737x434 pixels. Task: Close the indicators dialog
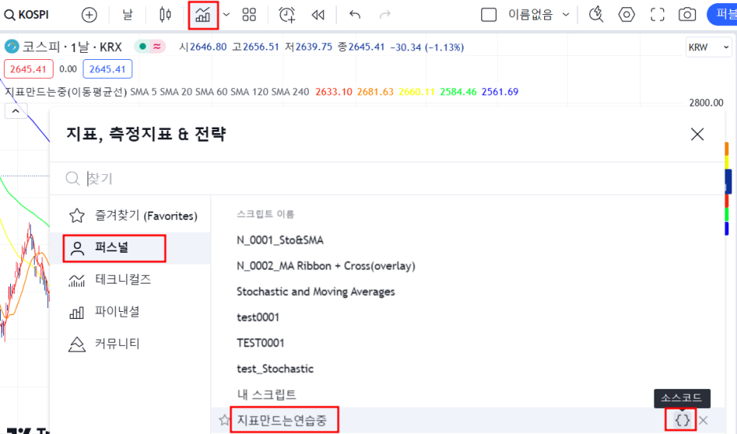click(697, 135)
